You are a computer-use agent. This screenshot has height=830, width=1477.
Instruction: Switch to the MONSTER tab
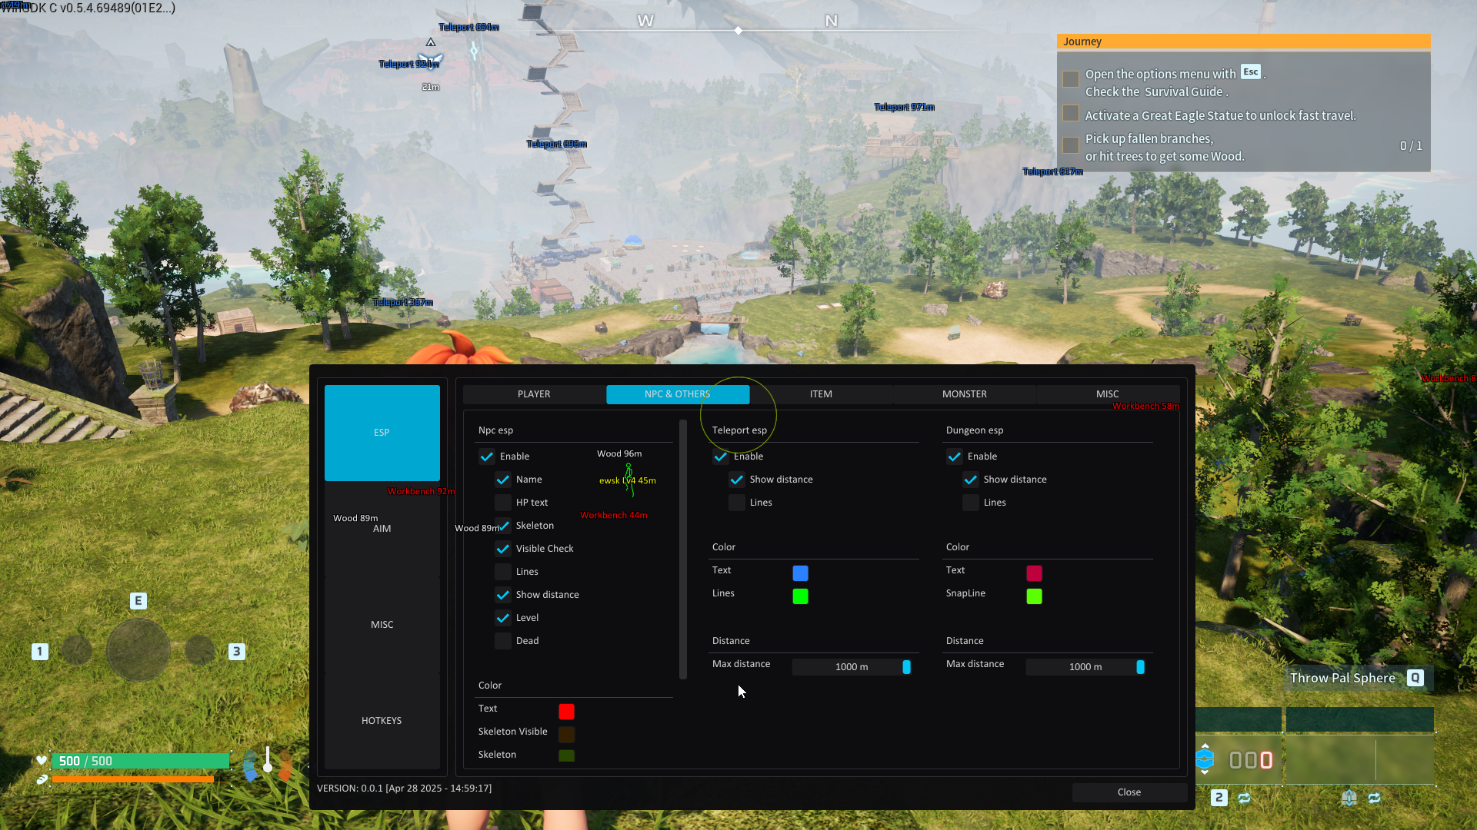(x=965, y=394)
